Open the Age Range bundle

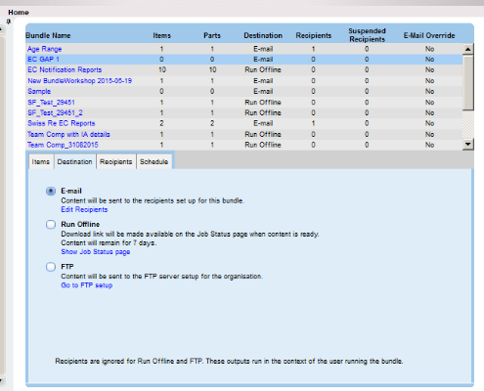pyautogui.click(x=45, y=49)
